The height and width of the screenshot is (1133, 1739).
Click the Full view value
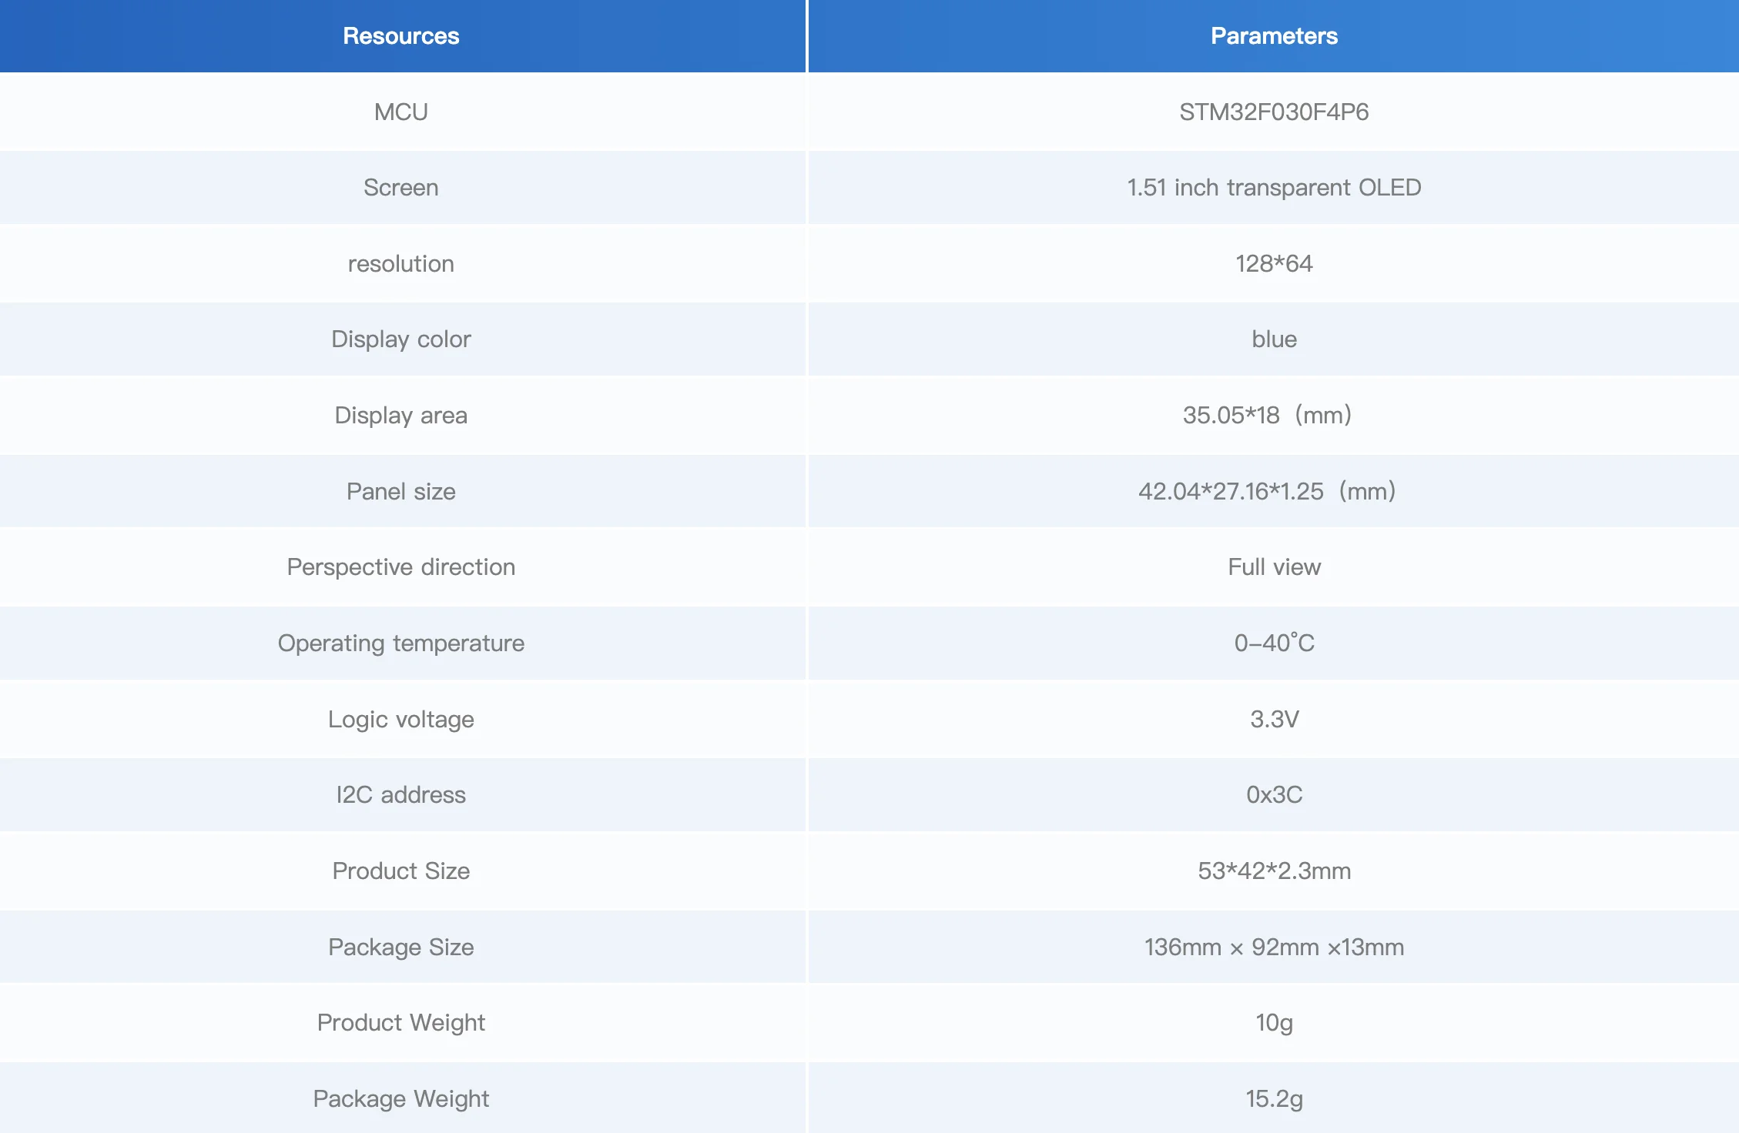tap(1274, 567)
